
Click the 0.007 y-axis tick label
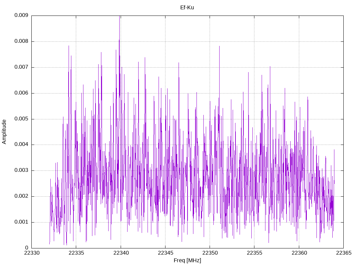pyautogui.click(x=21, y=67)
